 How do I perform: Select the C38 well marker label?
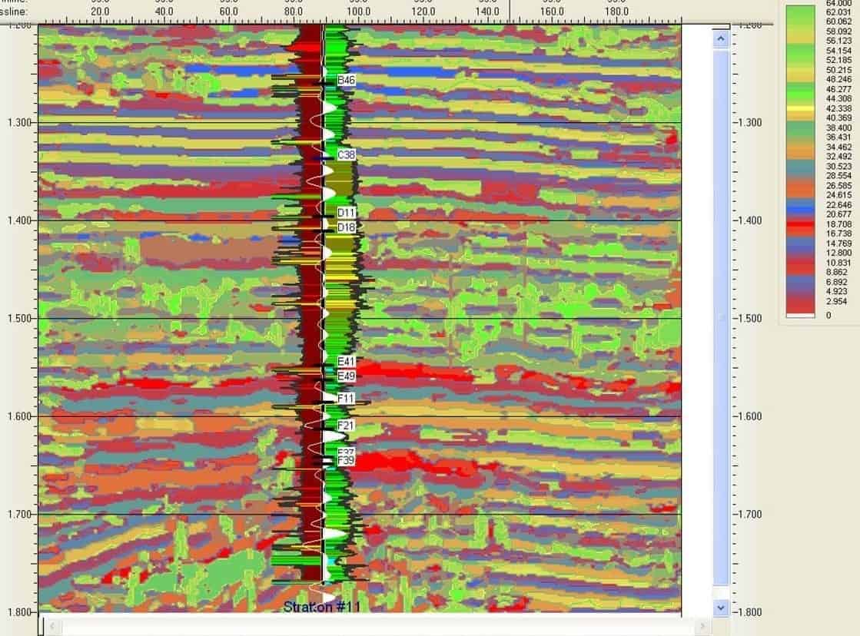click(346, 154)
